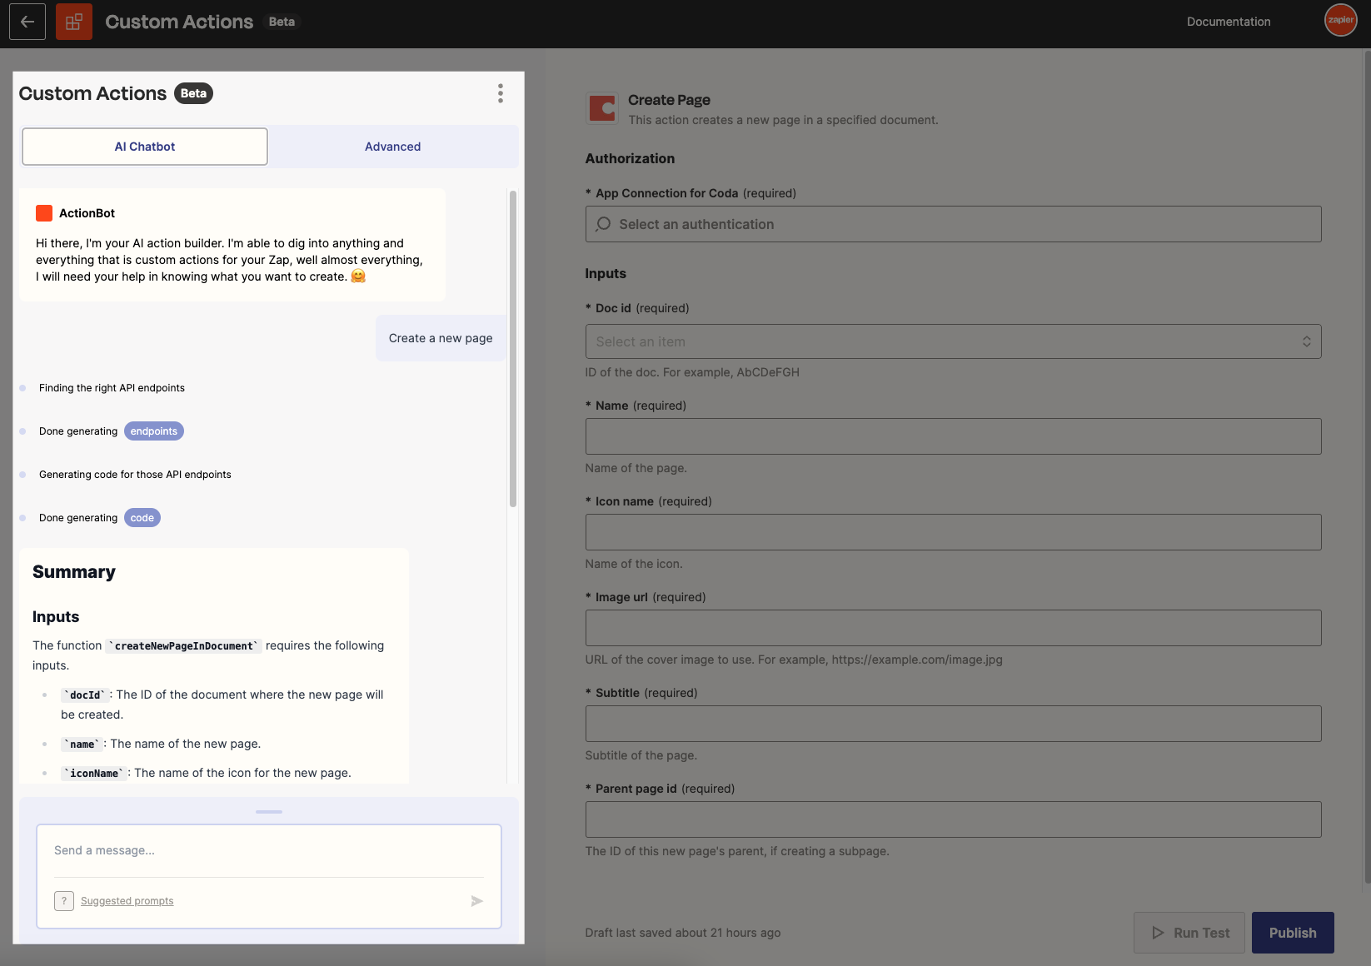
Task: Click 'Finding the right API endpoints' text
Action: tap(112, 388)
